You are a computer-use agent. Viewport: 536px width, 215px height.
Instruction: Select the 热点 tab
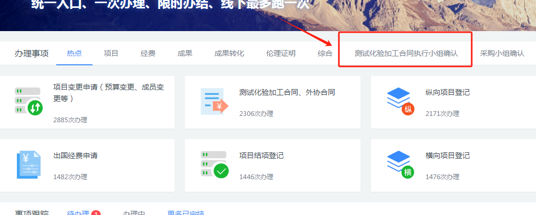tap(74, 53)
